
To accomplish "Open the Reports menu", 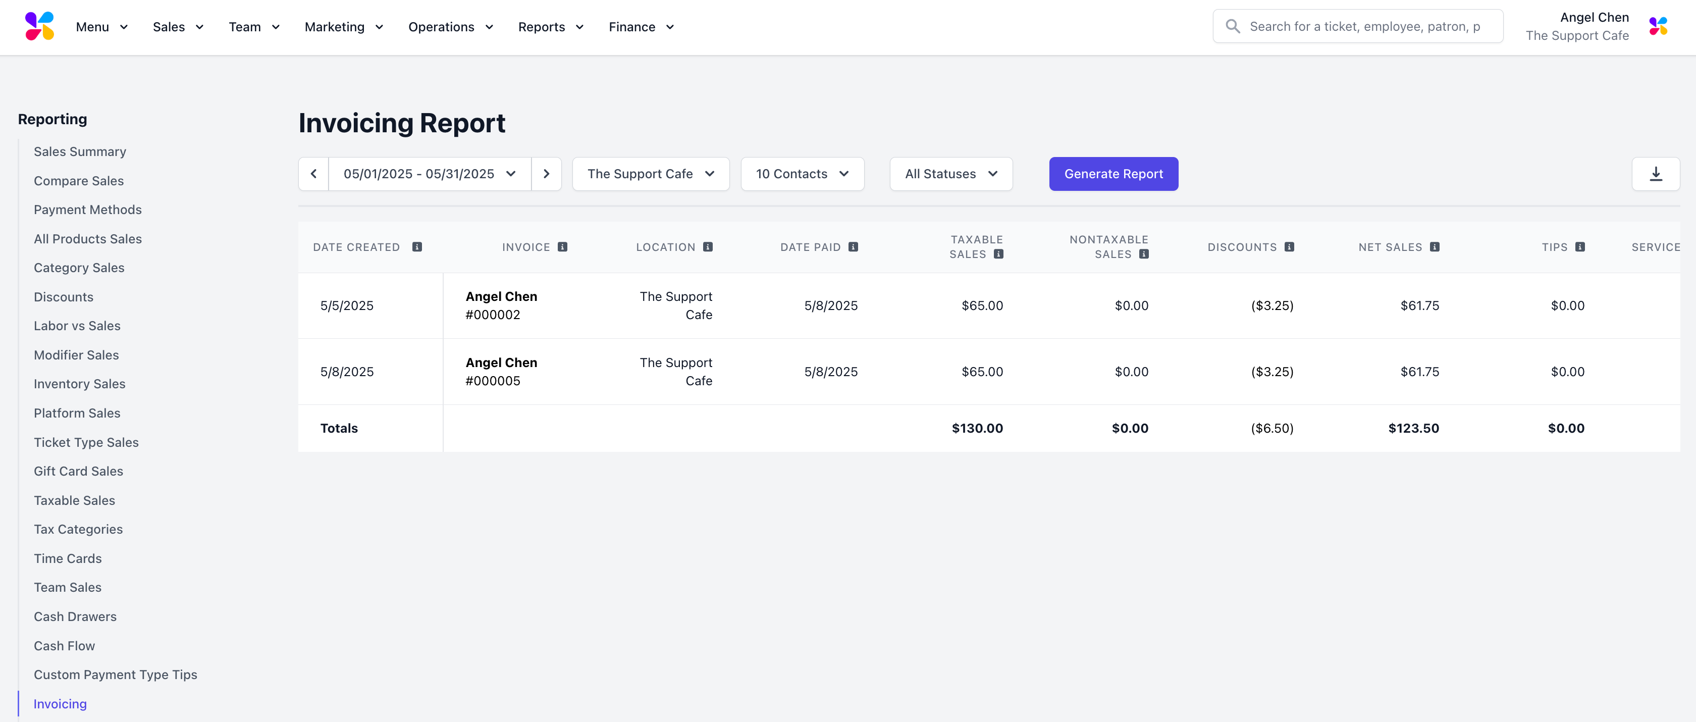I will tap(551, 27).
